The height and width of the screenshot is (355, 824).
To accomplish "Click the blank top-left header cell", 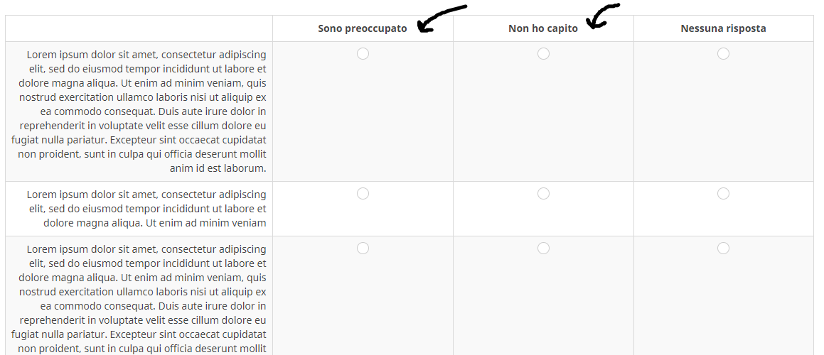I will click(139, 28).
